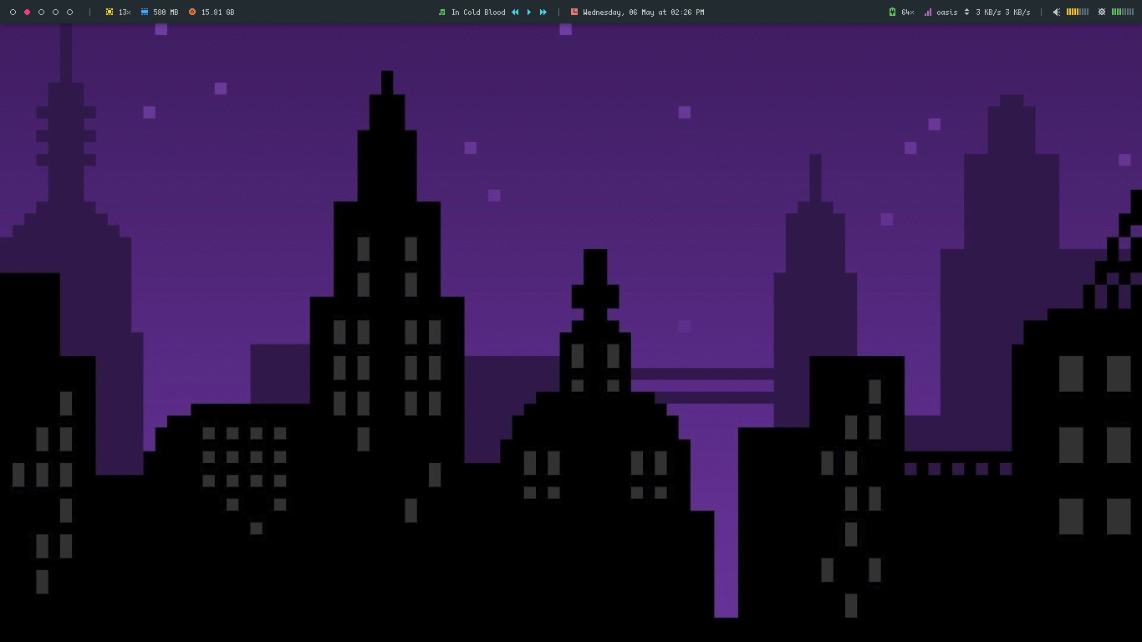This screenshot has width=1142, height=642.
Task: Toggle play/pause for the current track
Action: tap(529, 12)
